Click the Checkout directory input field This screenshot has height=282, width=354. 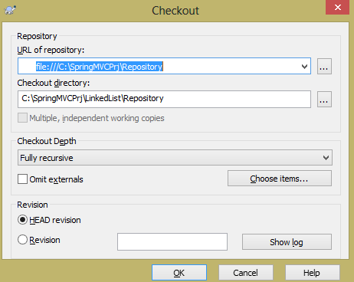pyautogui.click(x=164, y=99)
